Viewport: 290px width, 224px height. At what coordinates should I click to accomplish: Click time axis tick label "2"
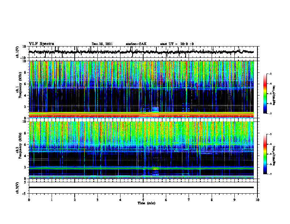75,200
